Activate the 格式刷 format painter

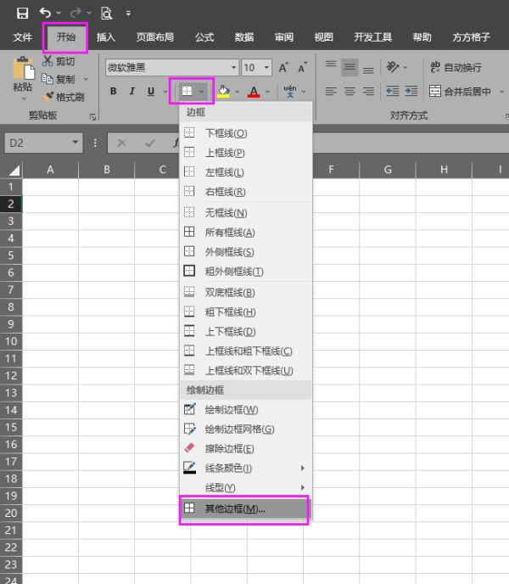click(64, 98)
